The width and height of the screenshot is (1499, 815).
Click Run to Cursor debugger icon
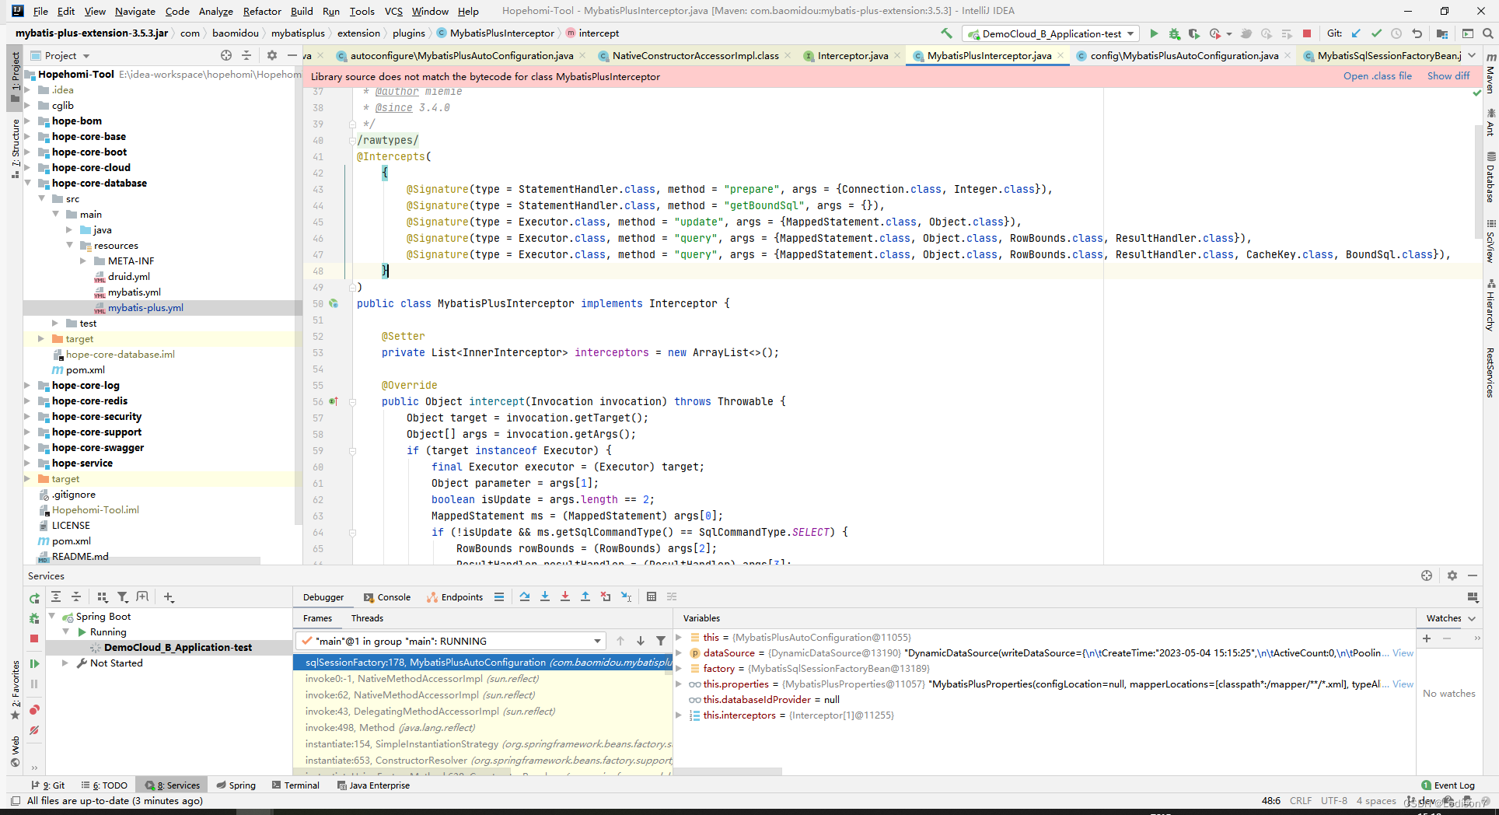point(627,596)
